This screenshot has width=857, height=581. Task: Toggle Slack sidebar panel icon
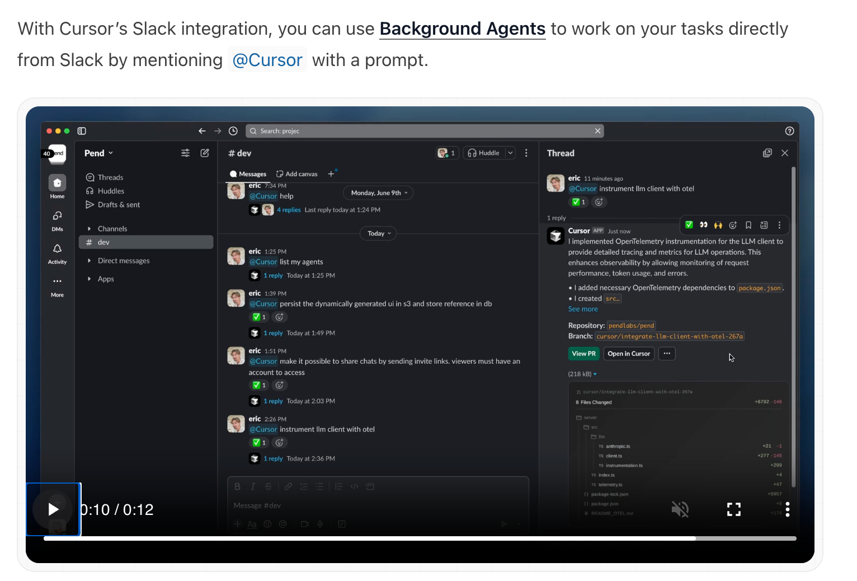coord(82,131)
